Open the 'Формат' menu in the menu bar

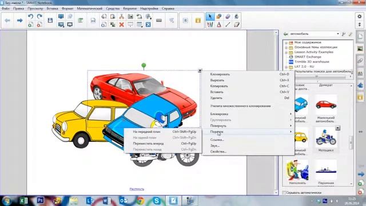pos(67,9)
